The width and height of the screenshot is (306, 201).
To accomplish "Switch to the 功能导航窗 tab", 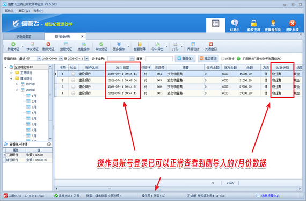I will point(24,37).
